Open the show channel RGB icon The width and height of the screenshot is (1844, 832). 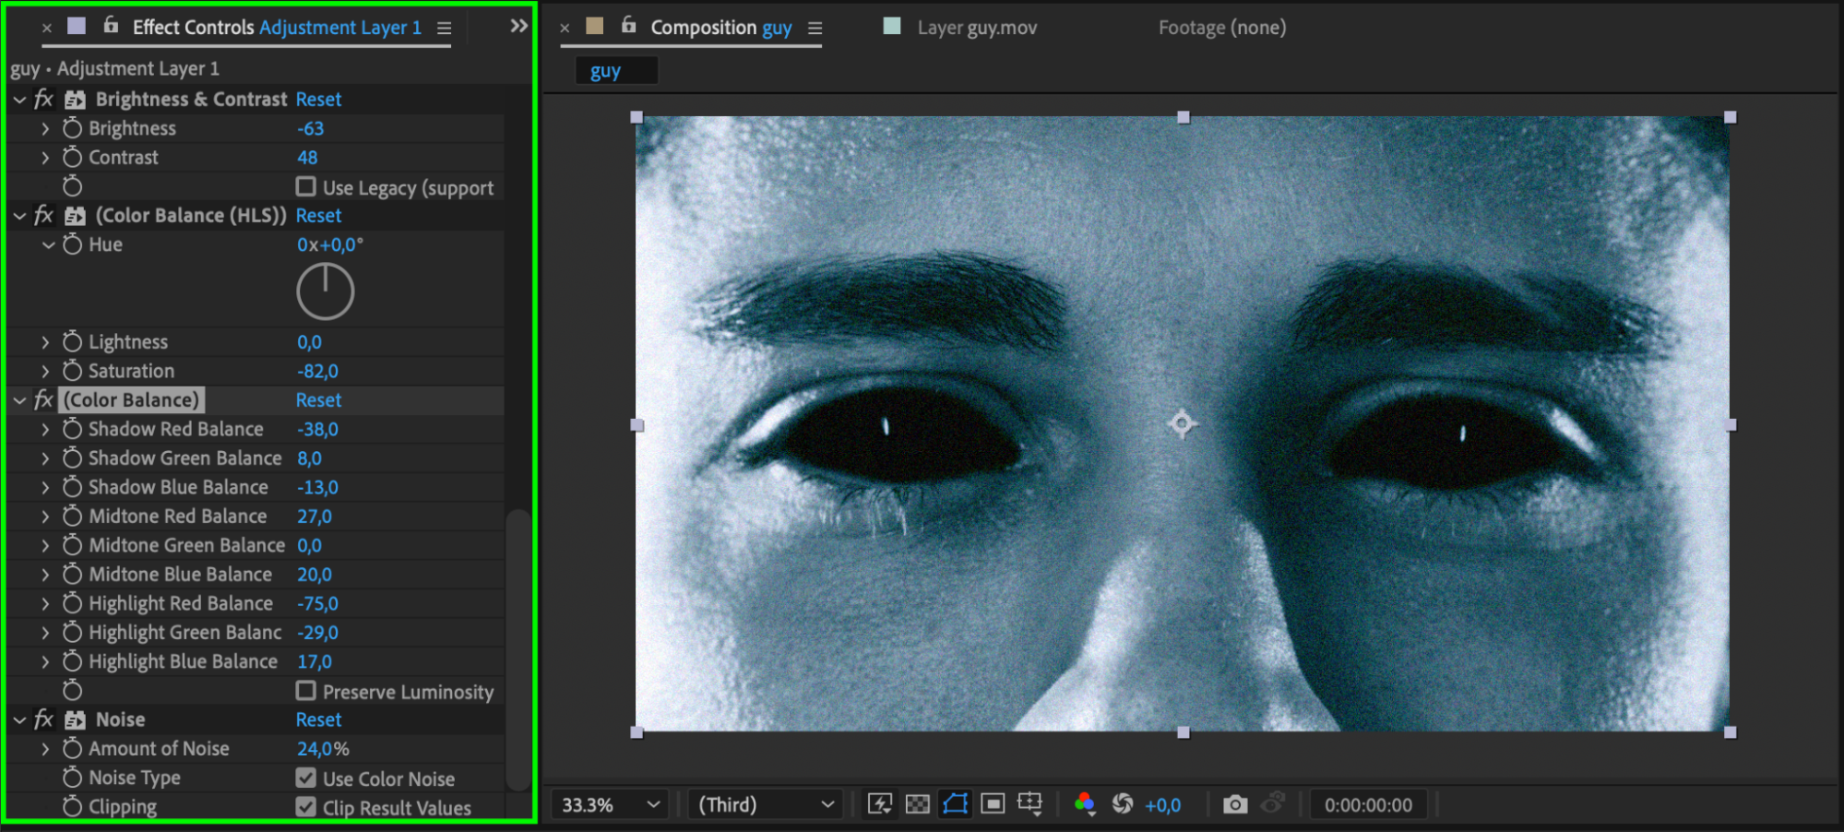click(1085, 804)
